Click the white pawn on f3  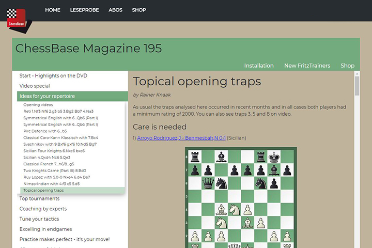click(261, 223)
